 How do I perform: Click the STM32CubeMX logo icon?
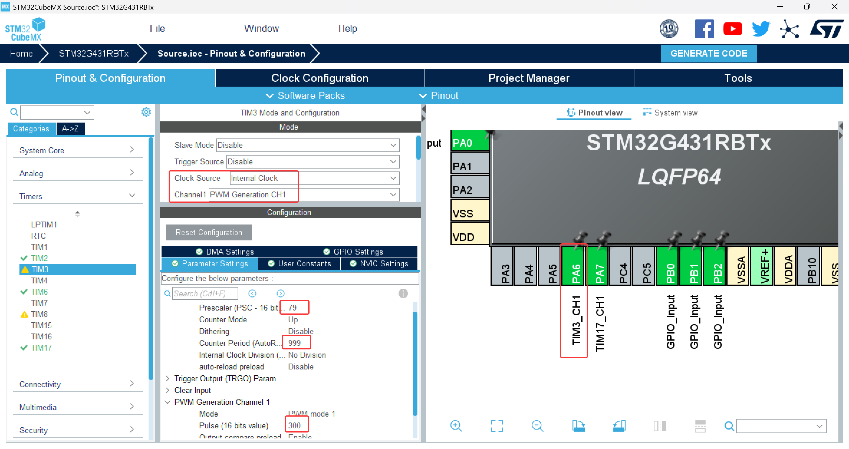[x=25, y=29]
